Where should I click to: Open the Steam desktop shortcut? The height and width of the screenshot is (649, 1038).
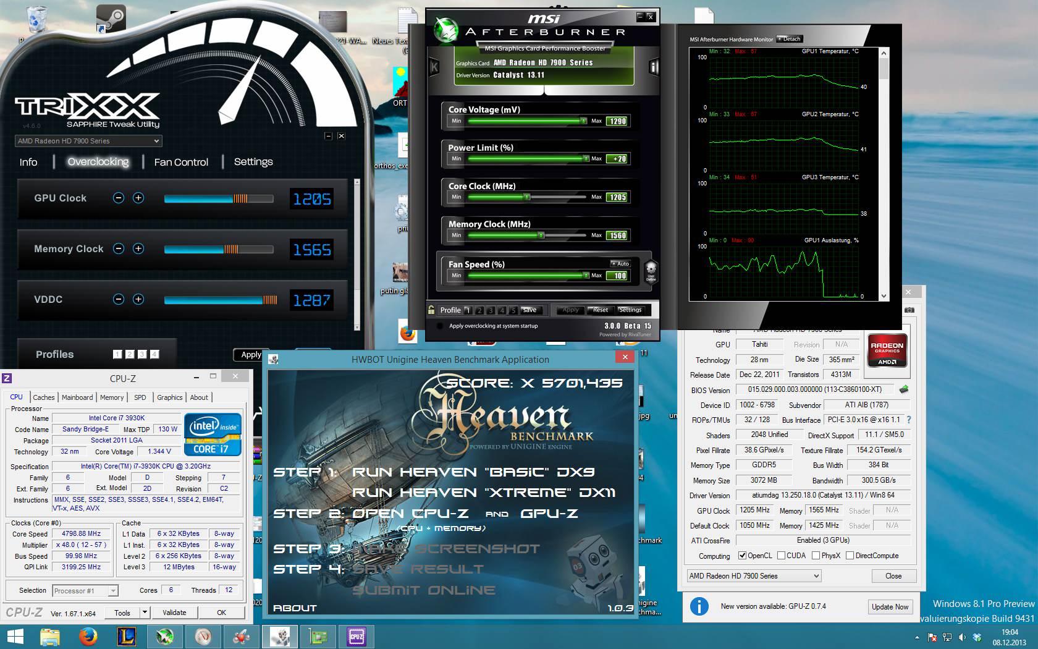coord(111,20)
